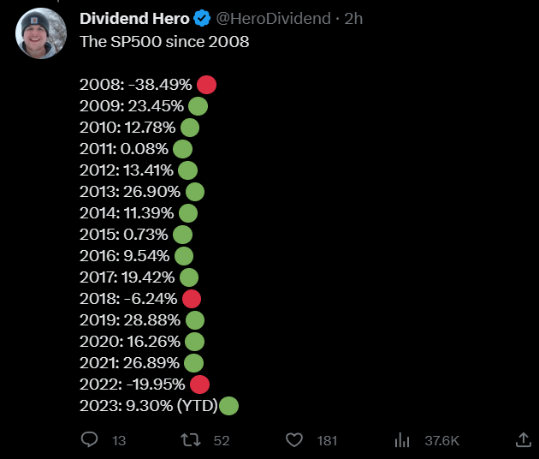Click the 181 likes count
539x459 pixels.
click(x=327, y=440)
